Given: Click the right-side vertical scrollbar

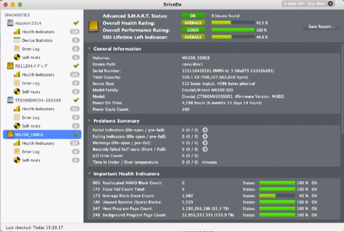Looking at the screenshot, I should 342,89.
